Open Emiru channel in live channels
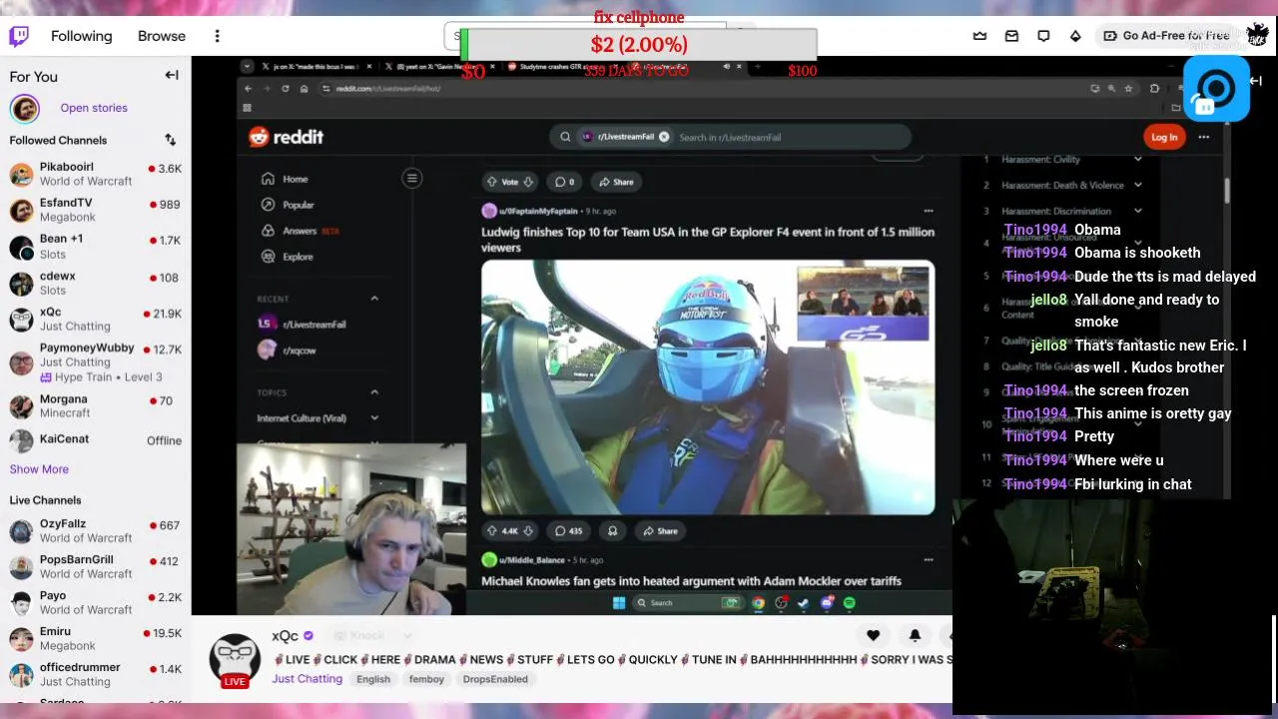Screen dimensions: 1278x719 click(95, 638)
